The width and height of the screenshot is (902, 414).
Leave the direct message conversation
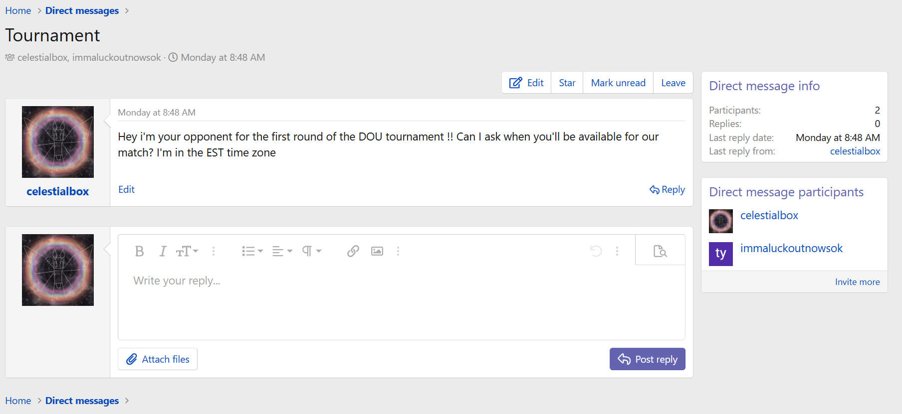673,83
